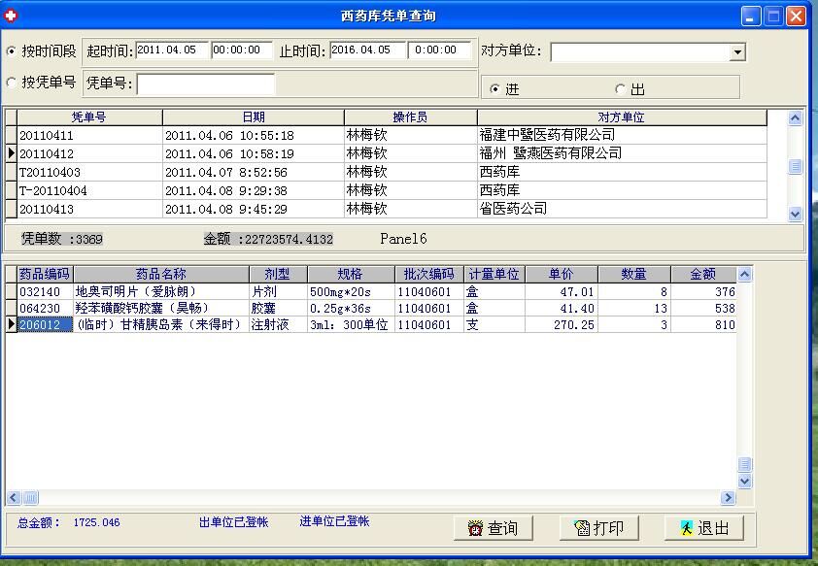Choose the 进 radio option
Viewport: 818px width, 566px height.
(494, 89)
